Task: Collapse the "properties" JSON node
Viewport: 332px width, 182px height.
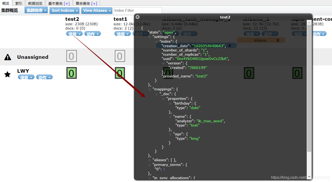Action: click(163, 99)
